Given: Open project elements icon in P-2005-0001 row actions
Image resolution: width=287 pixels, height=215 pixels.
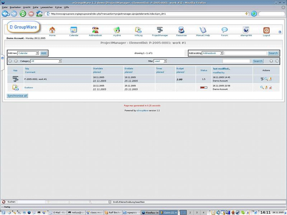Looking at the screenshot, I should (262, 79).
